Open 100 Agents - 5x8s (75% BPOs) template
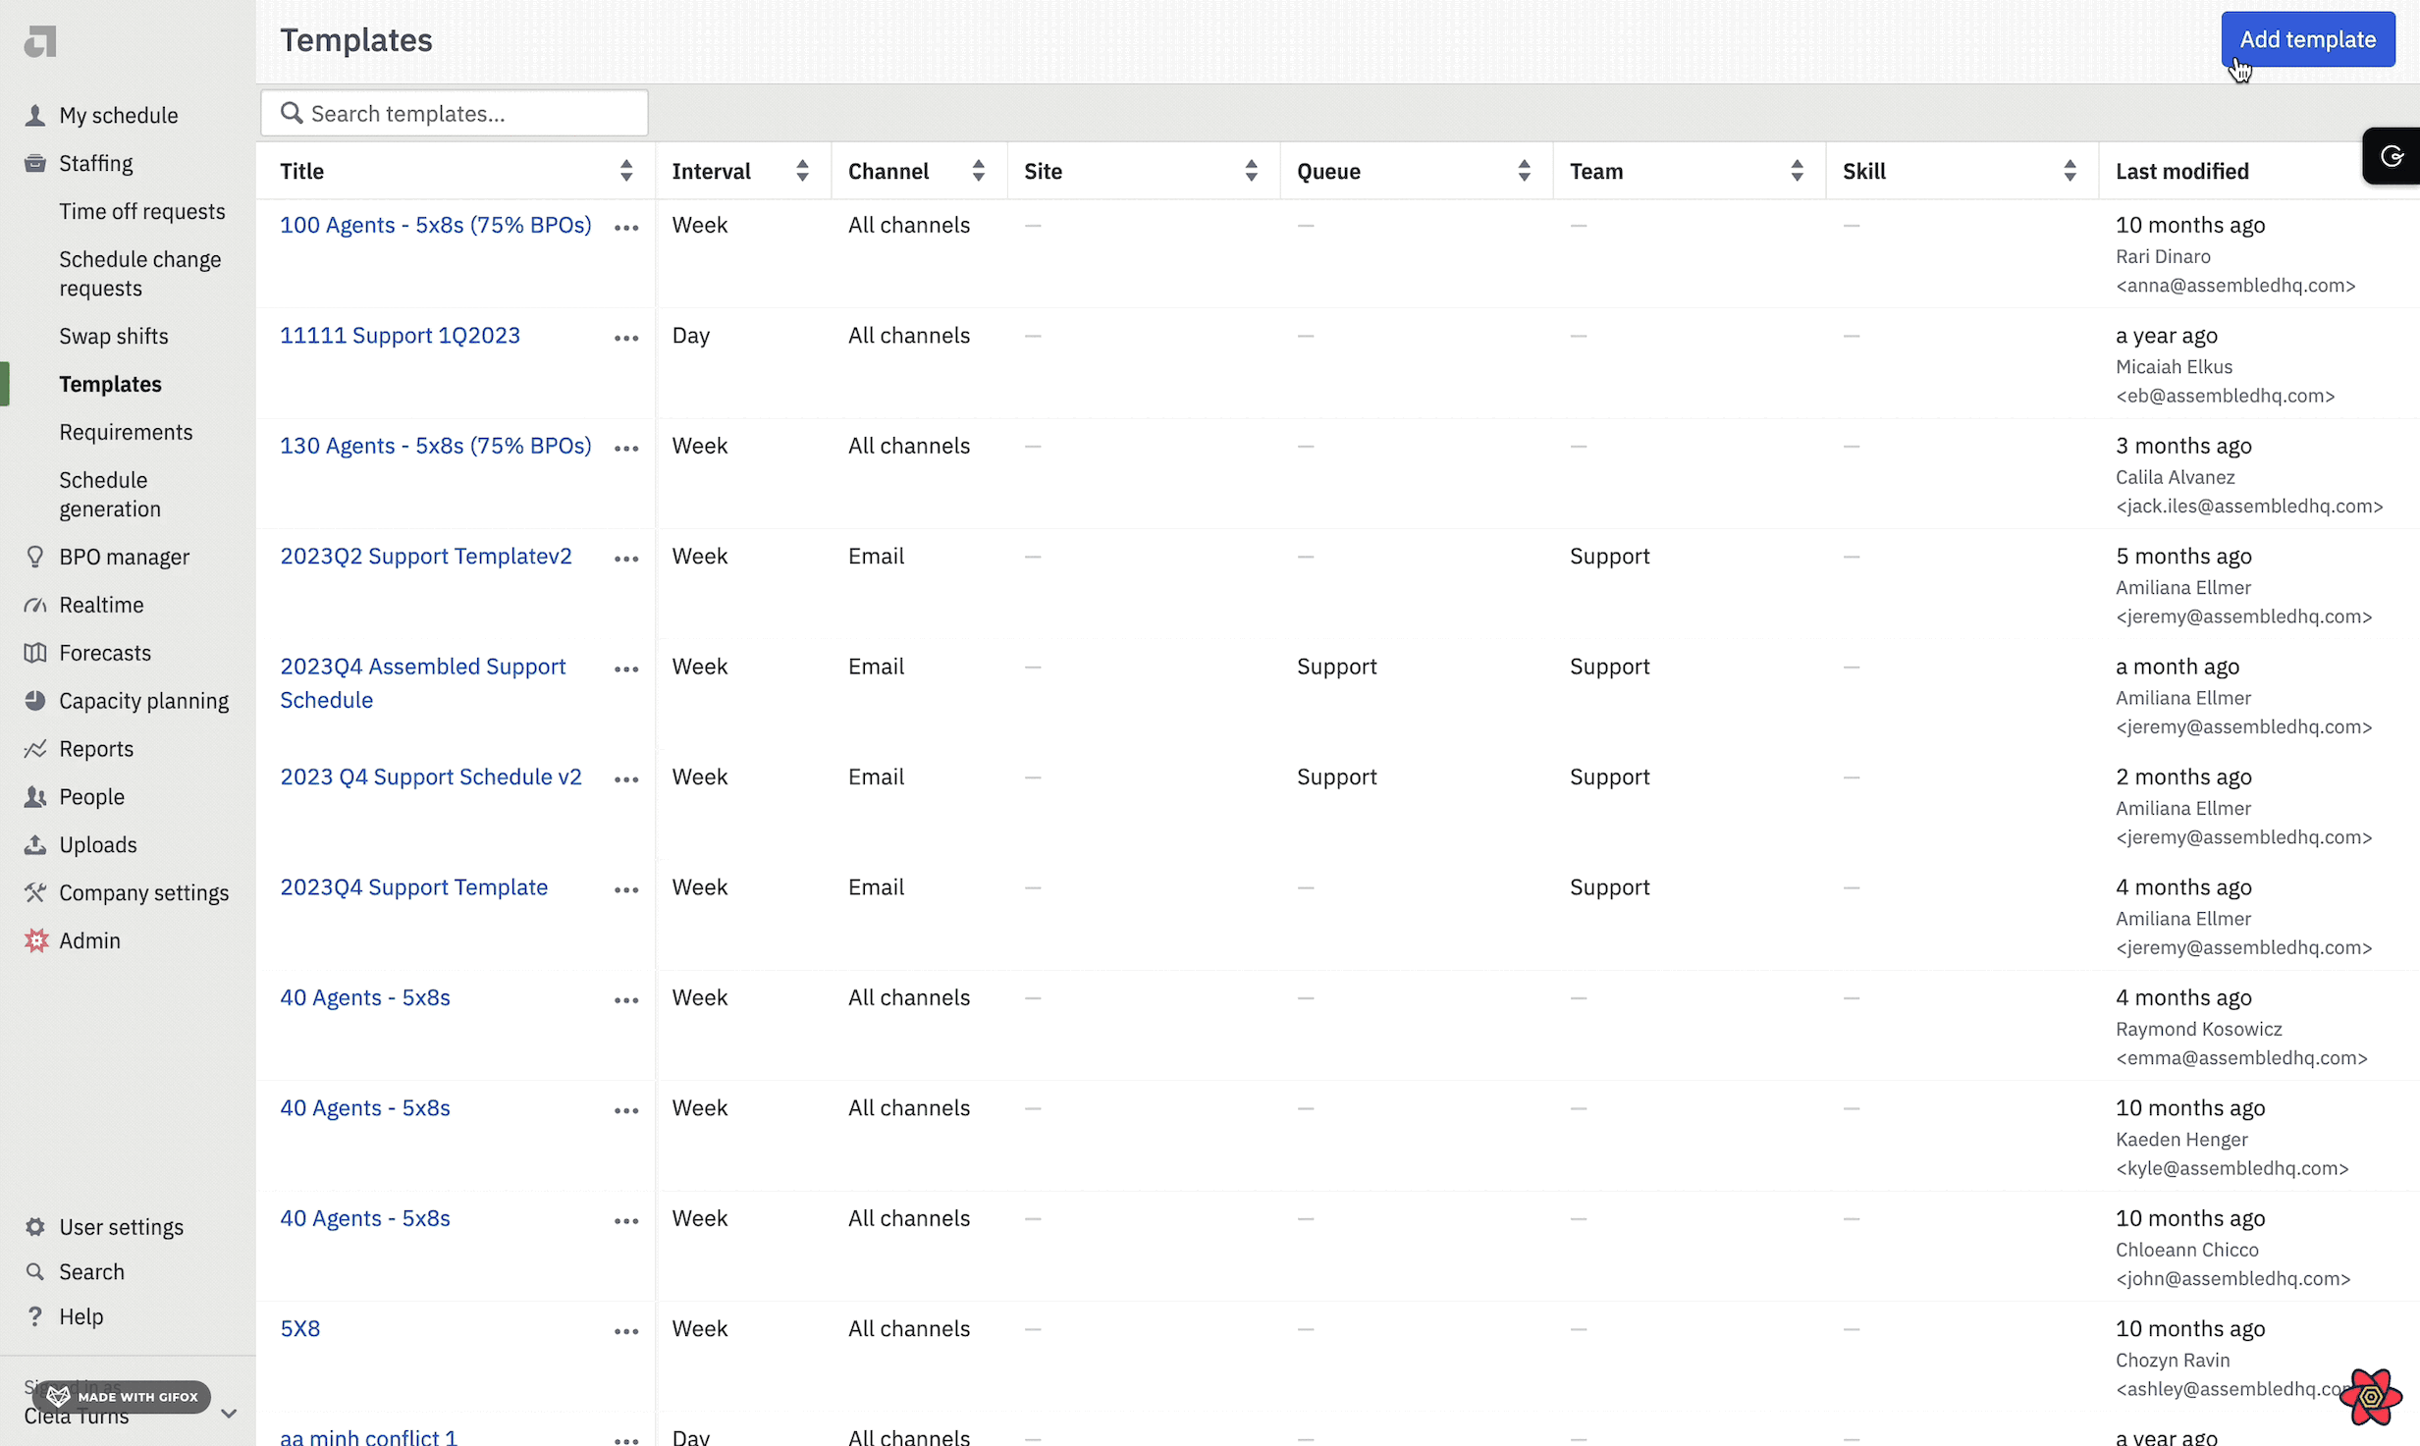The width and height of the screenshot is (2420, 1446). pos(436,225)
